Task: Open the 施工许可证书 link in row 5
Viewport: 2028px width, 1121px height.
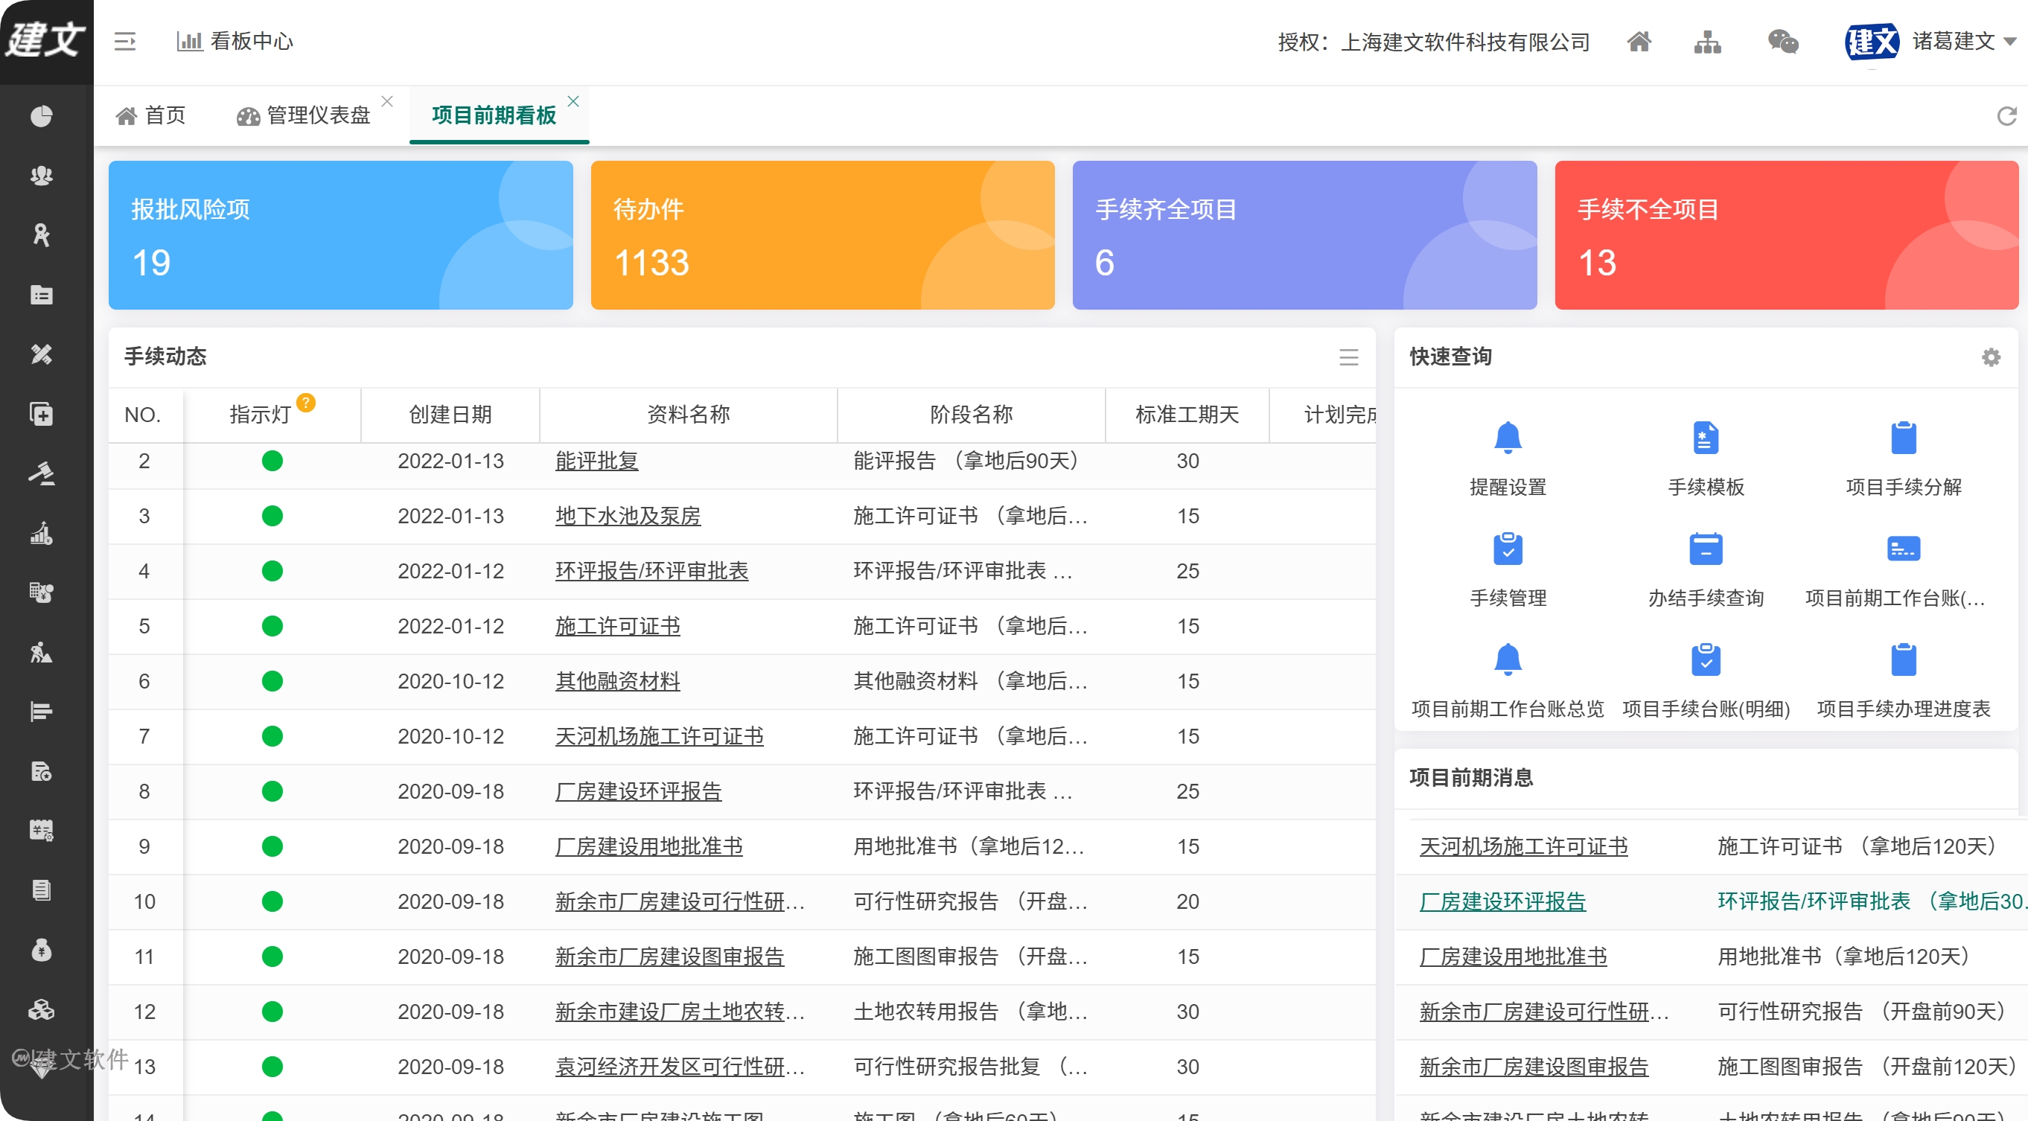Action: pos(617,627)
